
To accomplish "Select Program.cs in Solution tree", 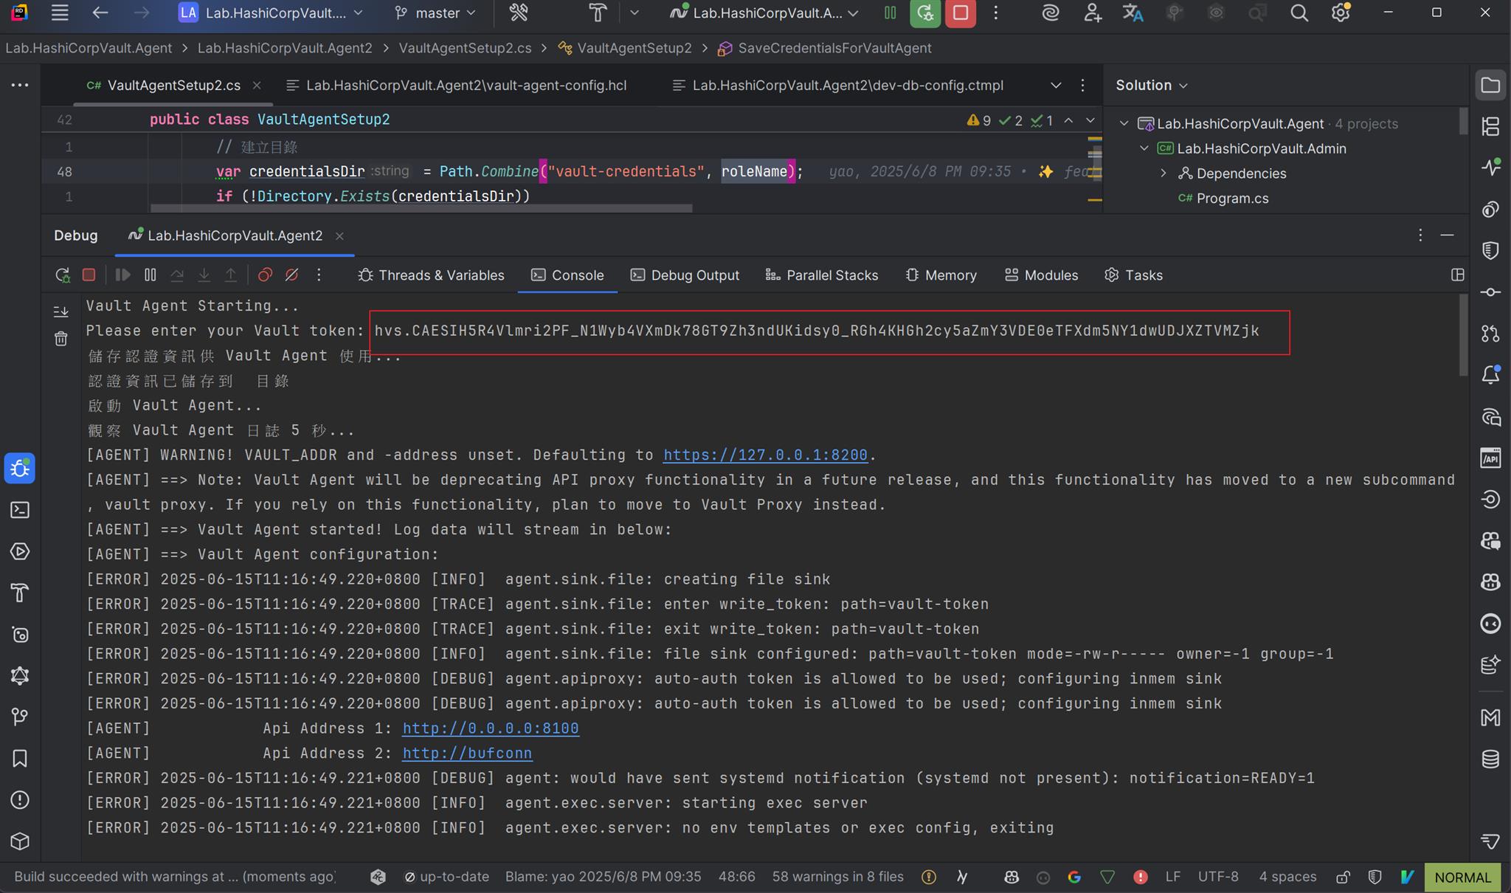I will click(1232, 198).
